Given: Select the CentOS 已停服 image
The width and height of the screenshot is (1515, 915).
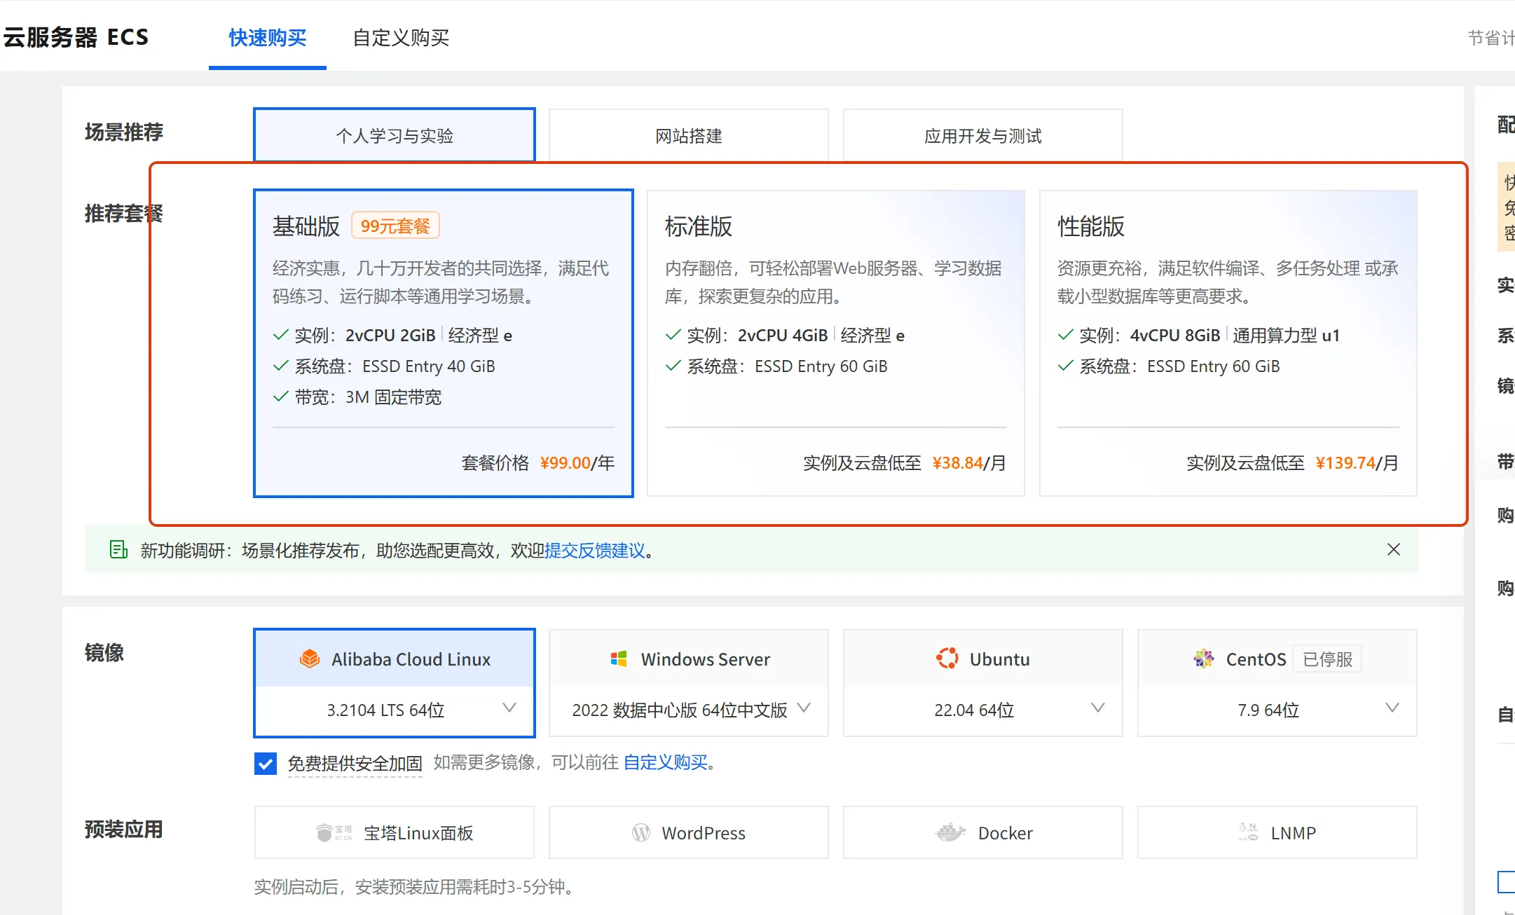Looking at the screenshot, I should (x=1277, y=659).
